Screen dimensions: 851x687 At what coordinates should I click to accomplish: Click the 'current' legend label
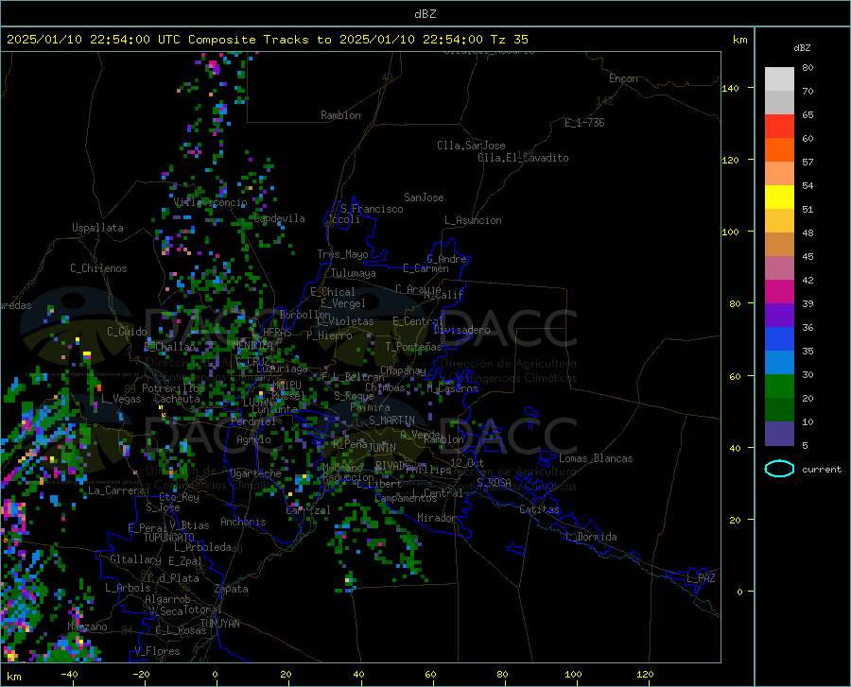pyautogui.click(x=821, y=469)
